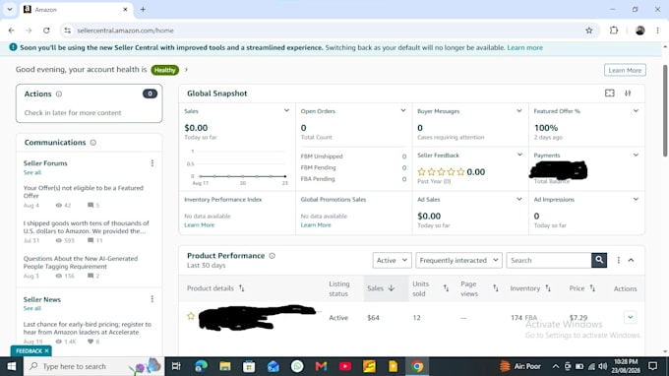Open the browser extensions puzzle icon
This screenshot has height=376, width=669.
pos(614,31)
